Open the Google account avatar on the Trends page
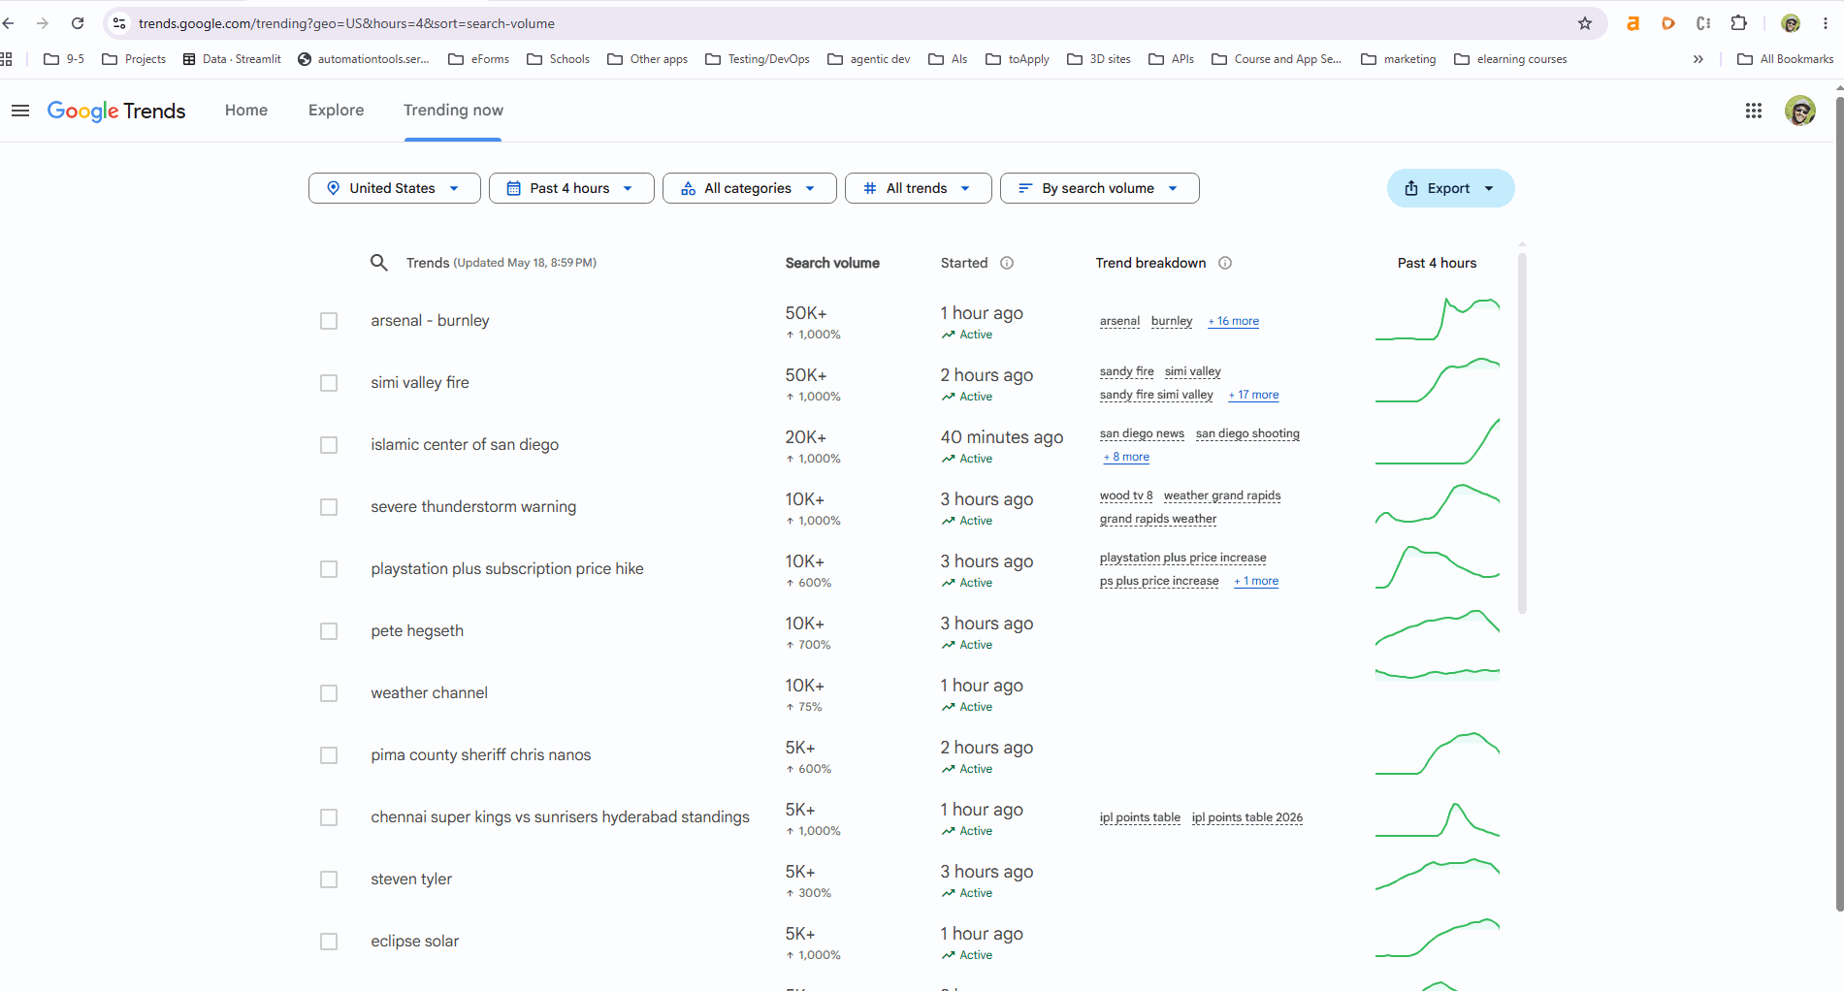This screenshot has height=991, width=1844. click(x=1800, y=111)
